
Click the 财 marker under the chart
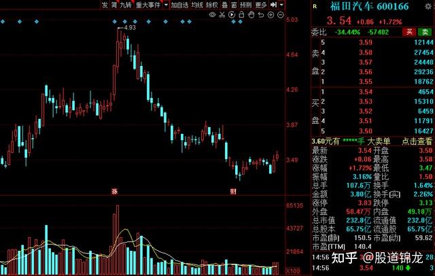point(233,191)
